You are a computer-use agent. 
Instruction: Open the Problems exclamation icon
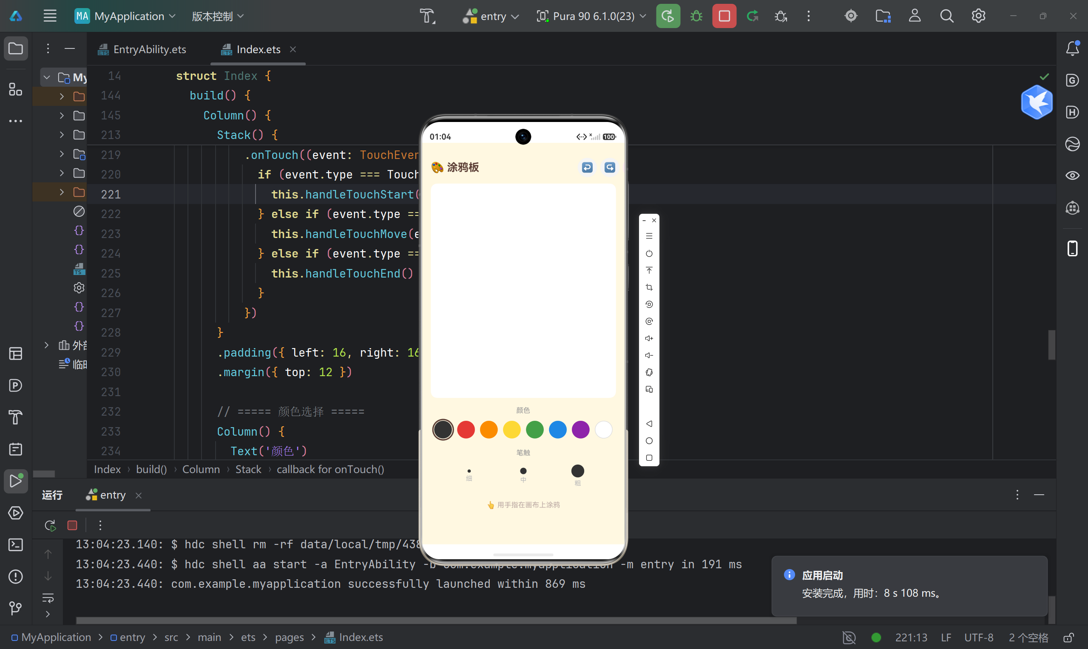coord(16,576)
